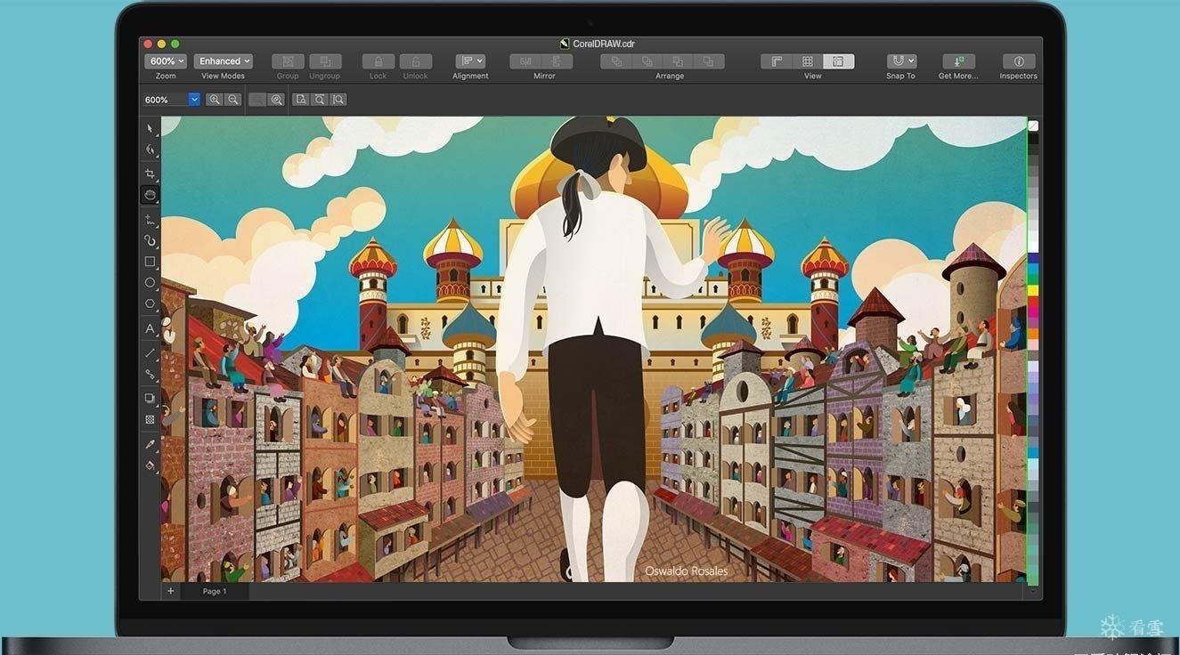Add a new page with plus button

click(170, 591)
